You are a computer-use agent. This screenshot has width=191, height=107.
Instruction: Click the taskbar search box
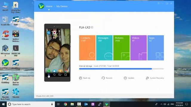click(31, 104)
